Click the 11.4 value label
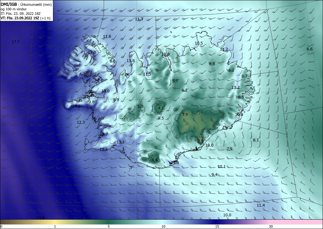This screenshot has width=323, height=229. [261, 205]
